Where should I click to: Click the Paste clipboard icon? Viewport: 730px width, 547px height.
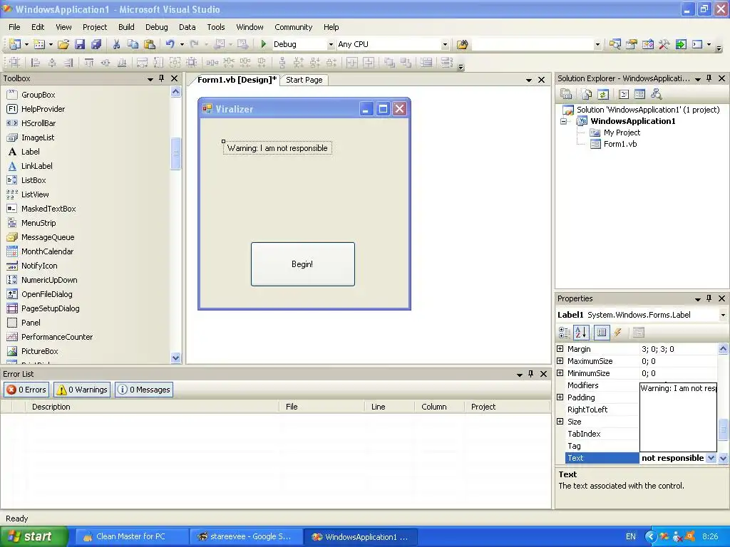point(150,44)
